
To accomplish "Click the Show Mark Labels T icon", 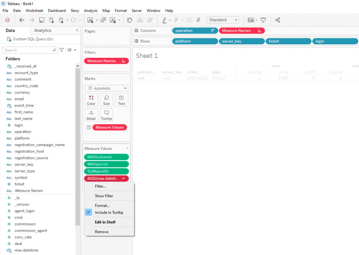I will pos(189,20).
